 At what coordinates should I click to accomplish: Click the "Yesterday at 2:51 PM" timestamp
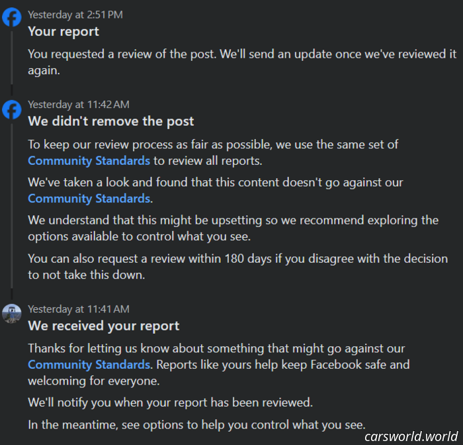[x=75, y=15]
